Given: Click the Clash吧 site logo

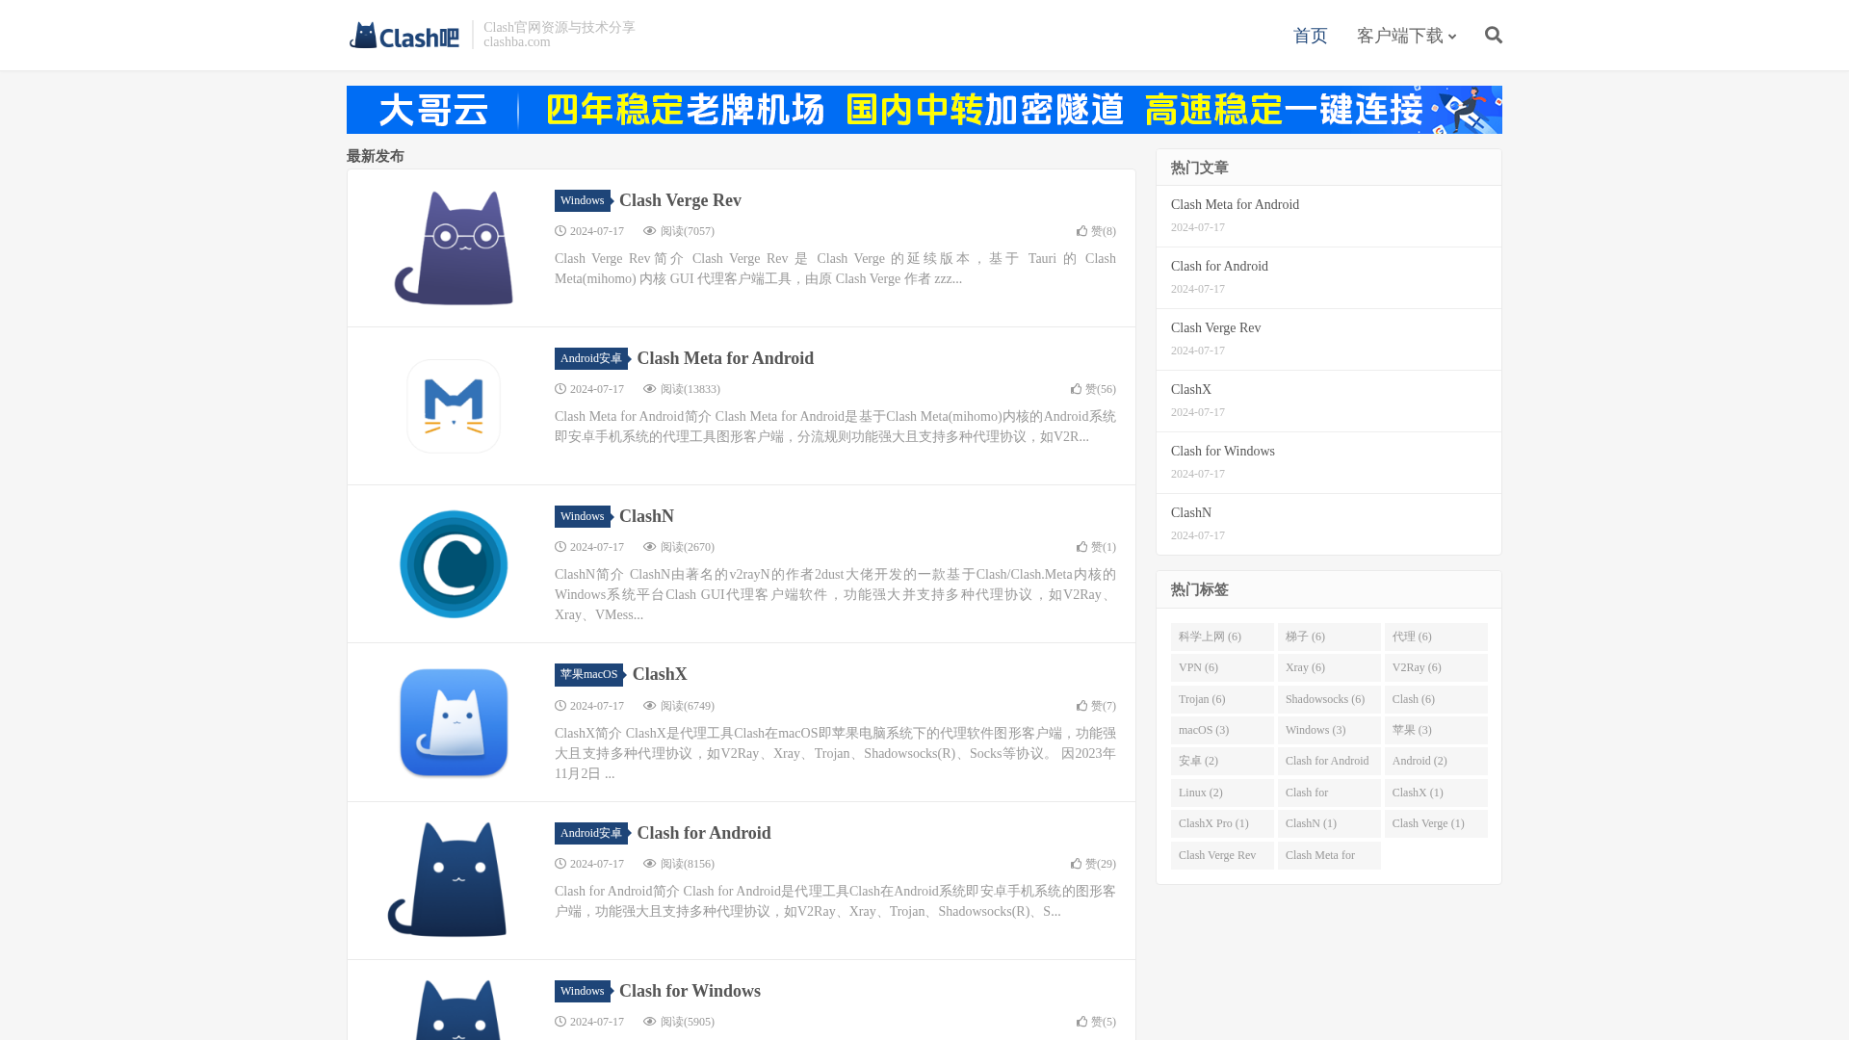Looking at the screenshot, I should coord(404,36).
